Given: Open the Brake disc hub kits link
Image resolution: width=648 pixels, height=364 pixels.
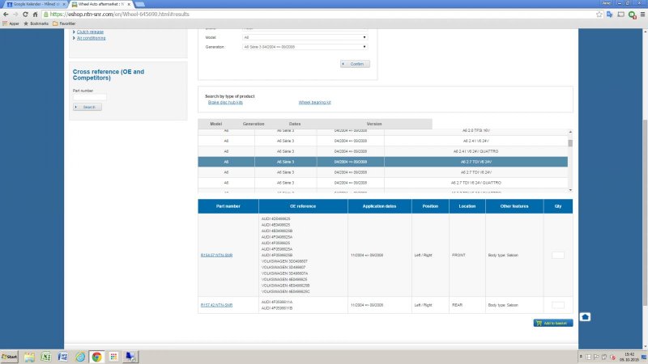Looking at the screenshot, I should 225,103.
